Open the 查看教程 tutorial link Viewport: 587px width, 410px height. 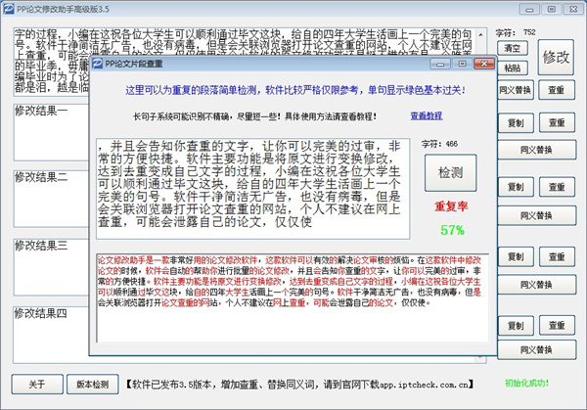pos(426,114)
